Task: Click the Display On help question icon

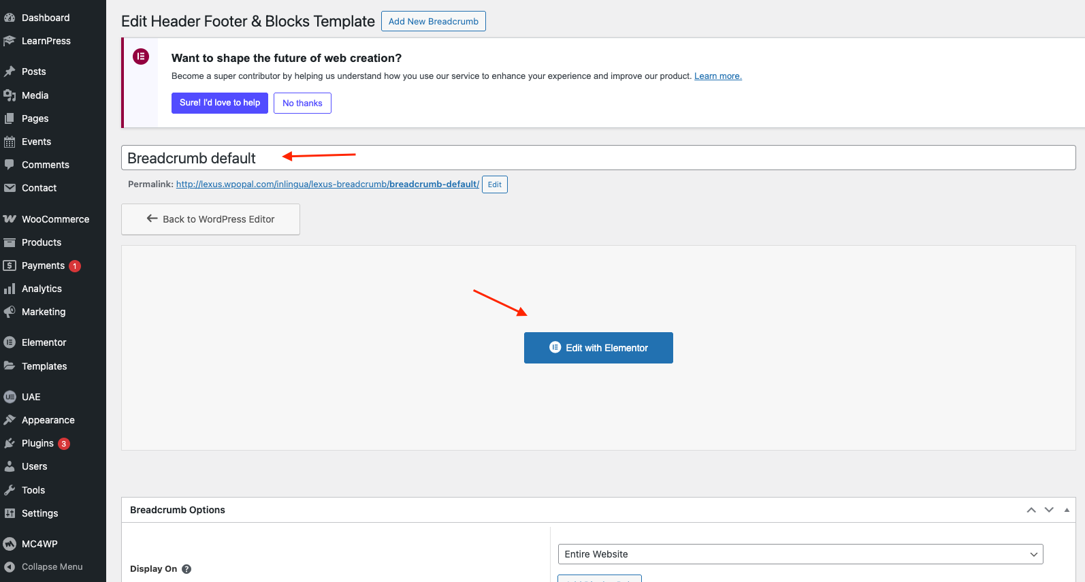Action: tap(187, 569)
